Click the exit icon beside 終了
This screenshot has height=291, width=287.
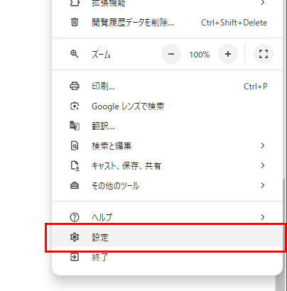tap(75, 257)
